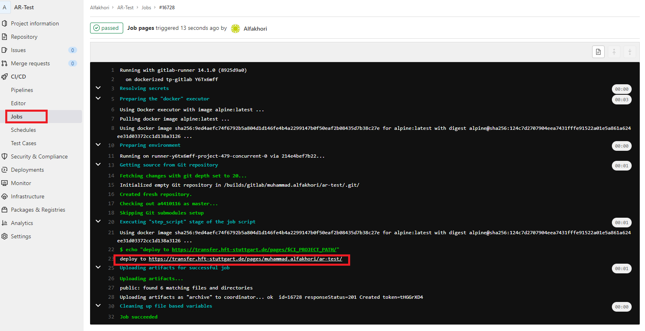Viewport: 645px width, 331px height.
Task: Collapse the Getting source from Git section
Action: (x=98, y=164)
